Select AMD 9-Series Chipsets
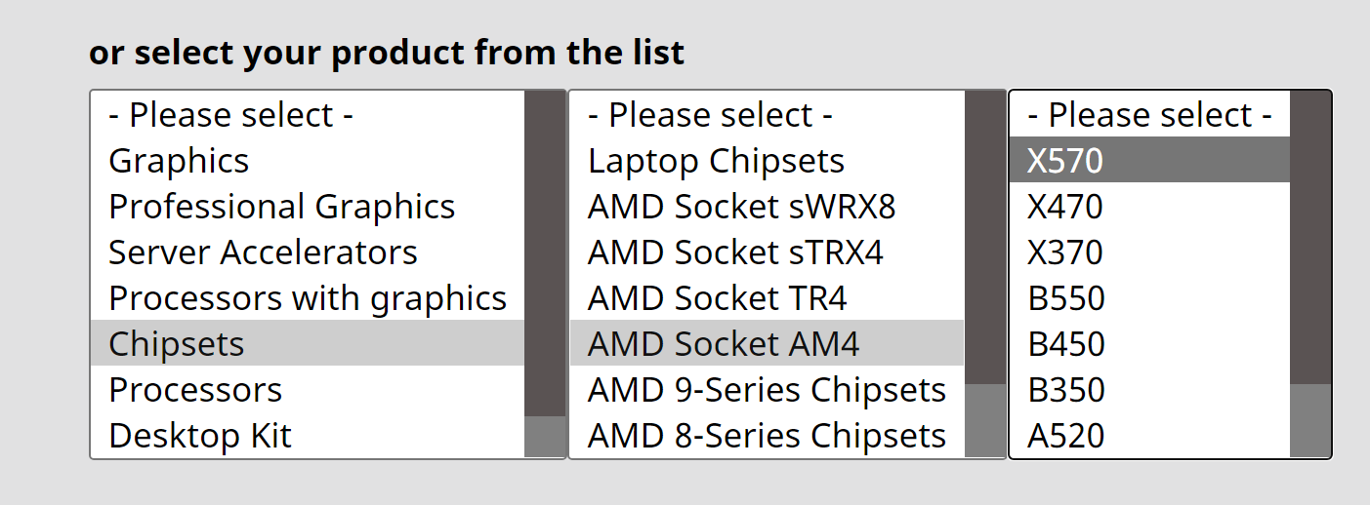Image resolution: width=1370 pixels, height=505 pixels. [768, 389]
